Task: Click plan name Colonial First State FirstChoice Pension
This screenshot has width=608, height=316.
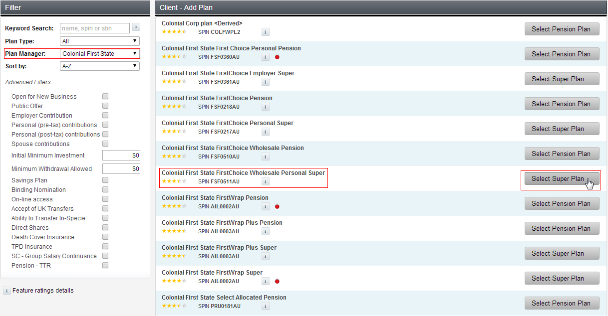Action: [x=217, y=98]
